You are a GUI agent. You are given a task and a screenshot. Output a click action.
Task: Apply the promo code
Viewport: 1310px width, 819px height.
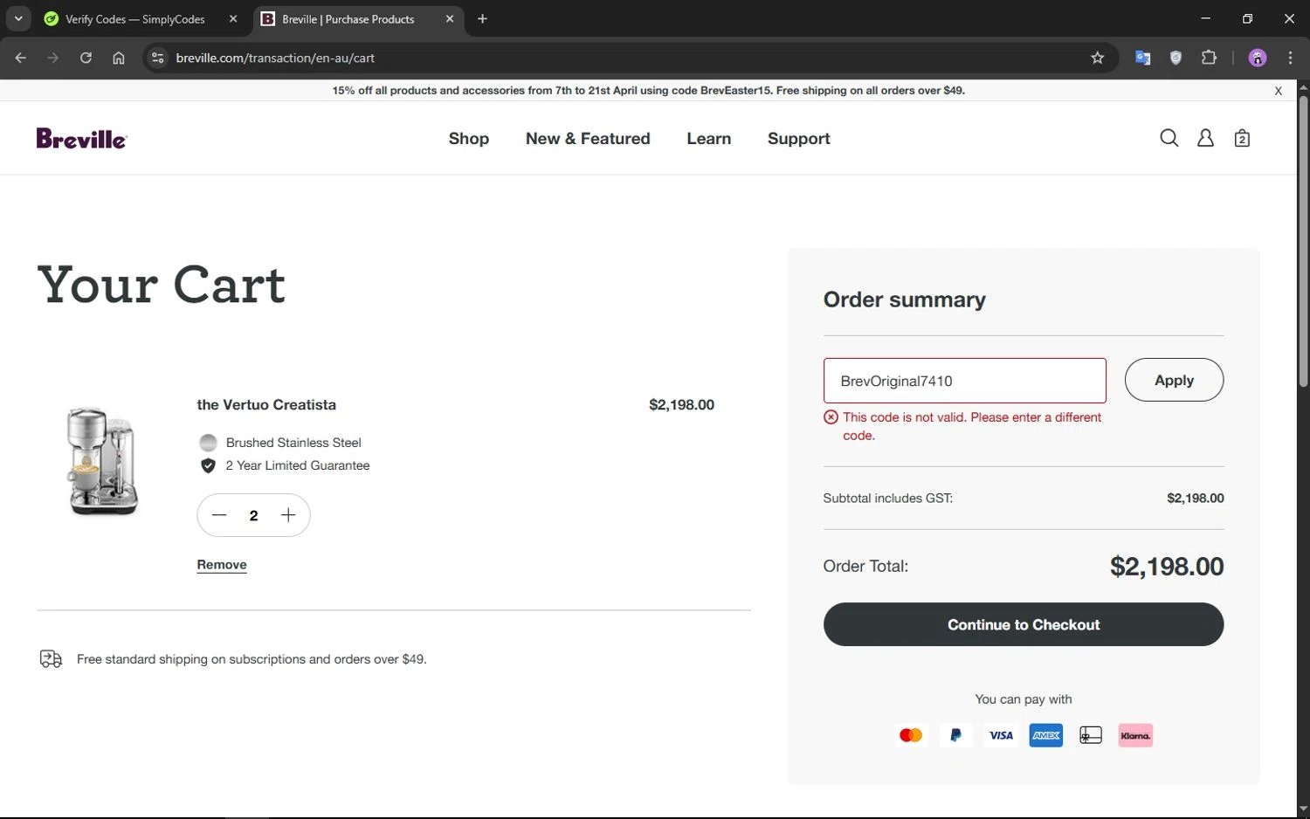click(x=1174, y=380)
